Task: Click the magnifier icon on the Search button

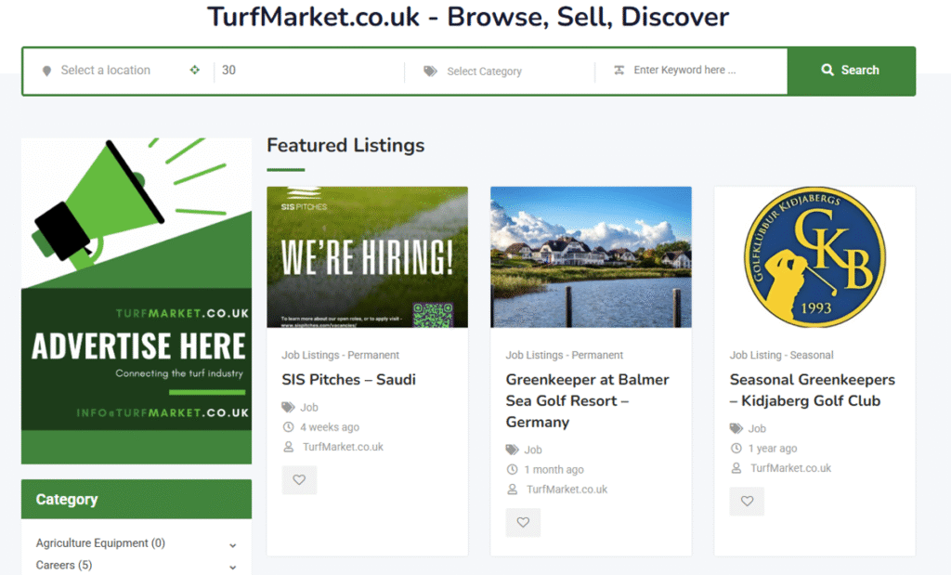Action: point(827,71)
